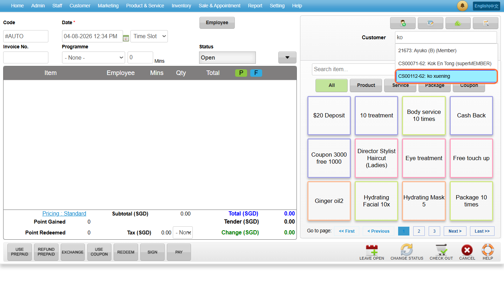Add the Eye treatment item
This screenshot has height=301, width=504.
(424, 158)
